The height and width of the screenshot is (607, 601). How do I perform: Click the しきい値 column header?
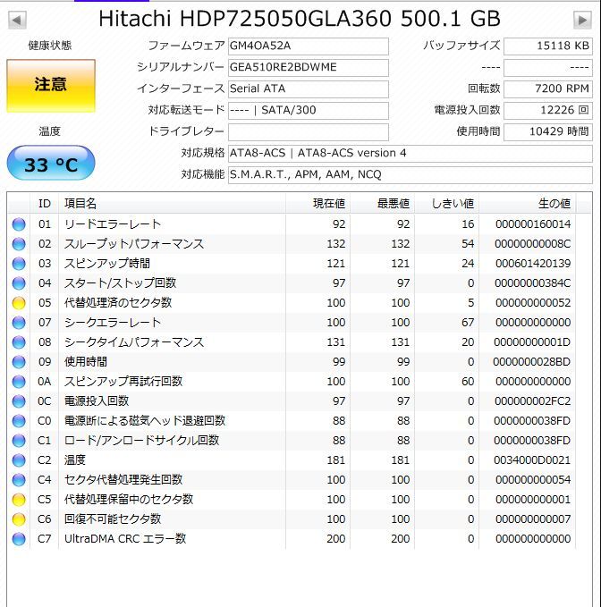pos(446,204)
